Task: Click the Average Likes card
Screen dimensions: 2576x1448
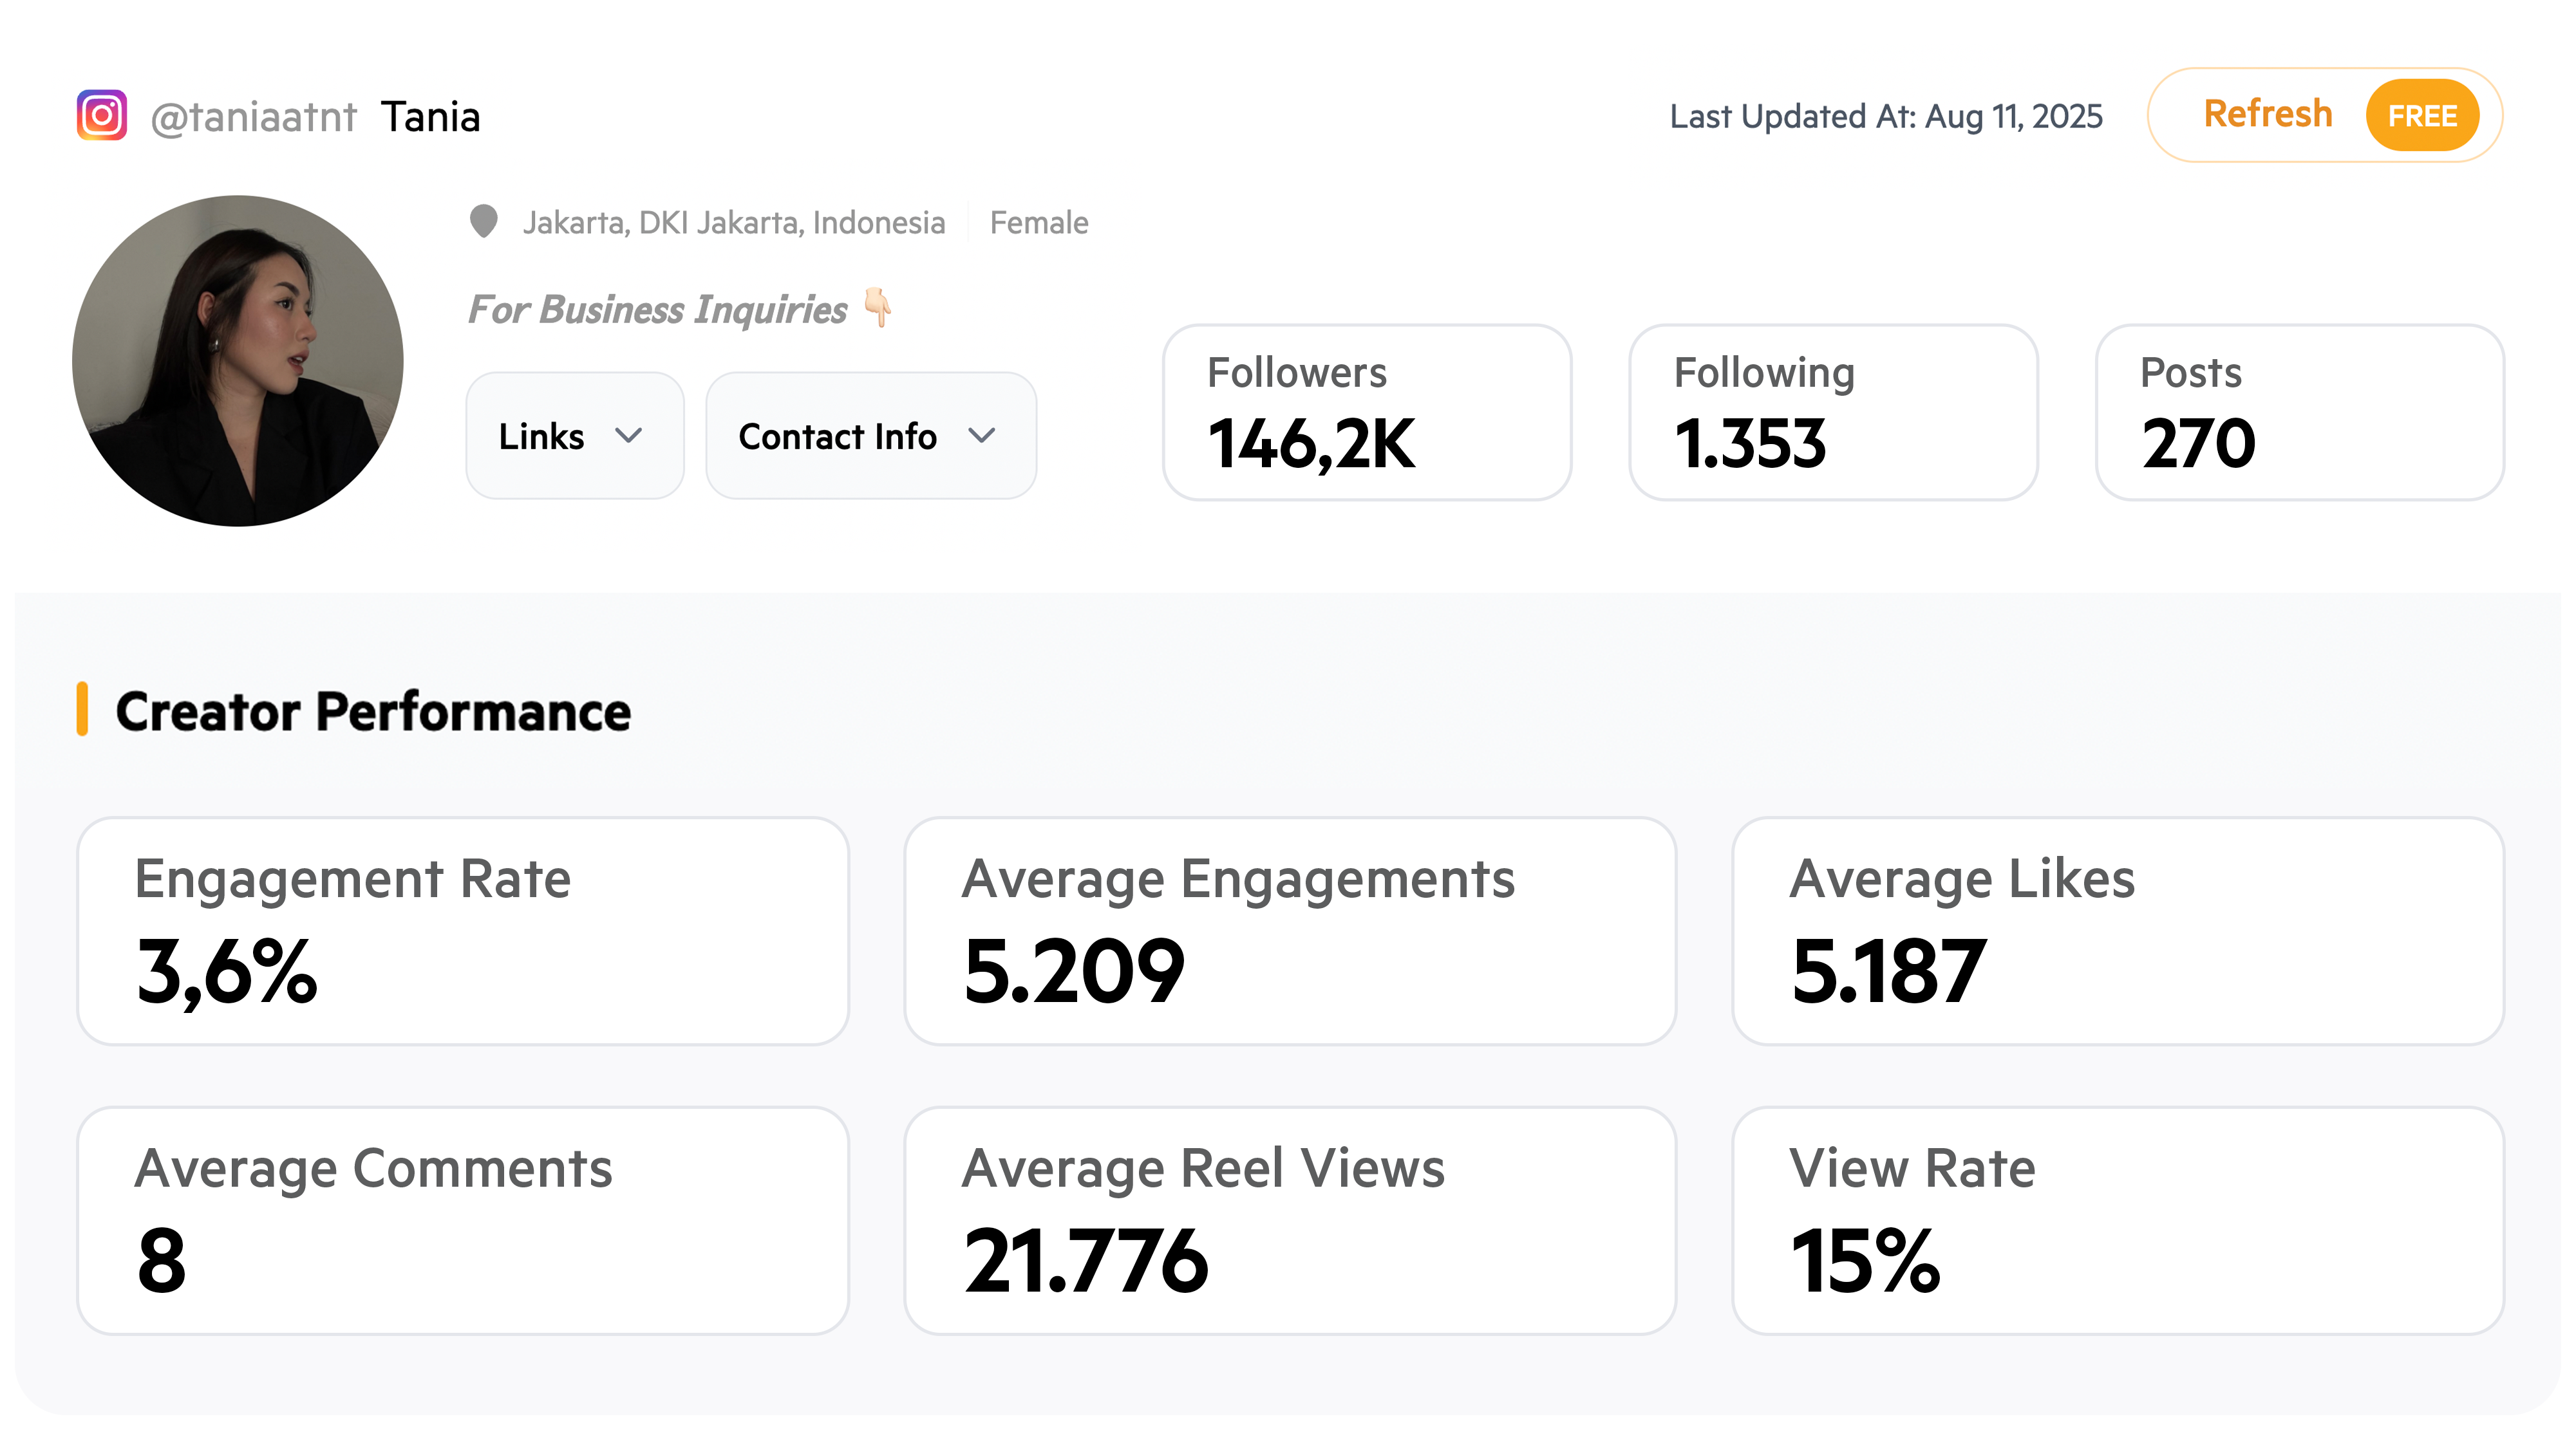Action: pos(2117,931)
